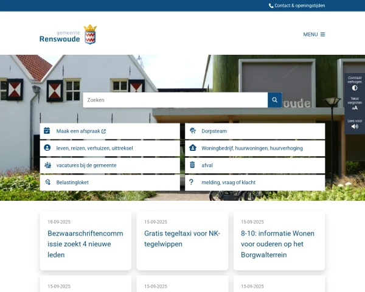Click the Belastingloket icon

pos(47,182)
